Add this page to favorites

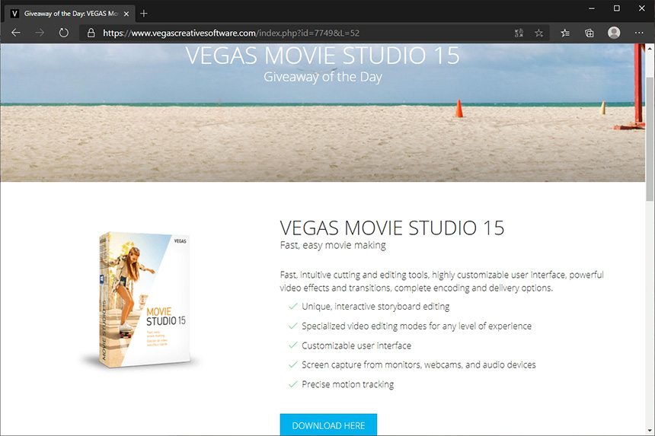pyautogui.click(x=539, y=33)
